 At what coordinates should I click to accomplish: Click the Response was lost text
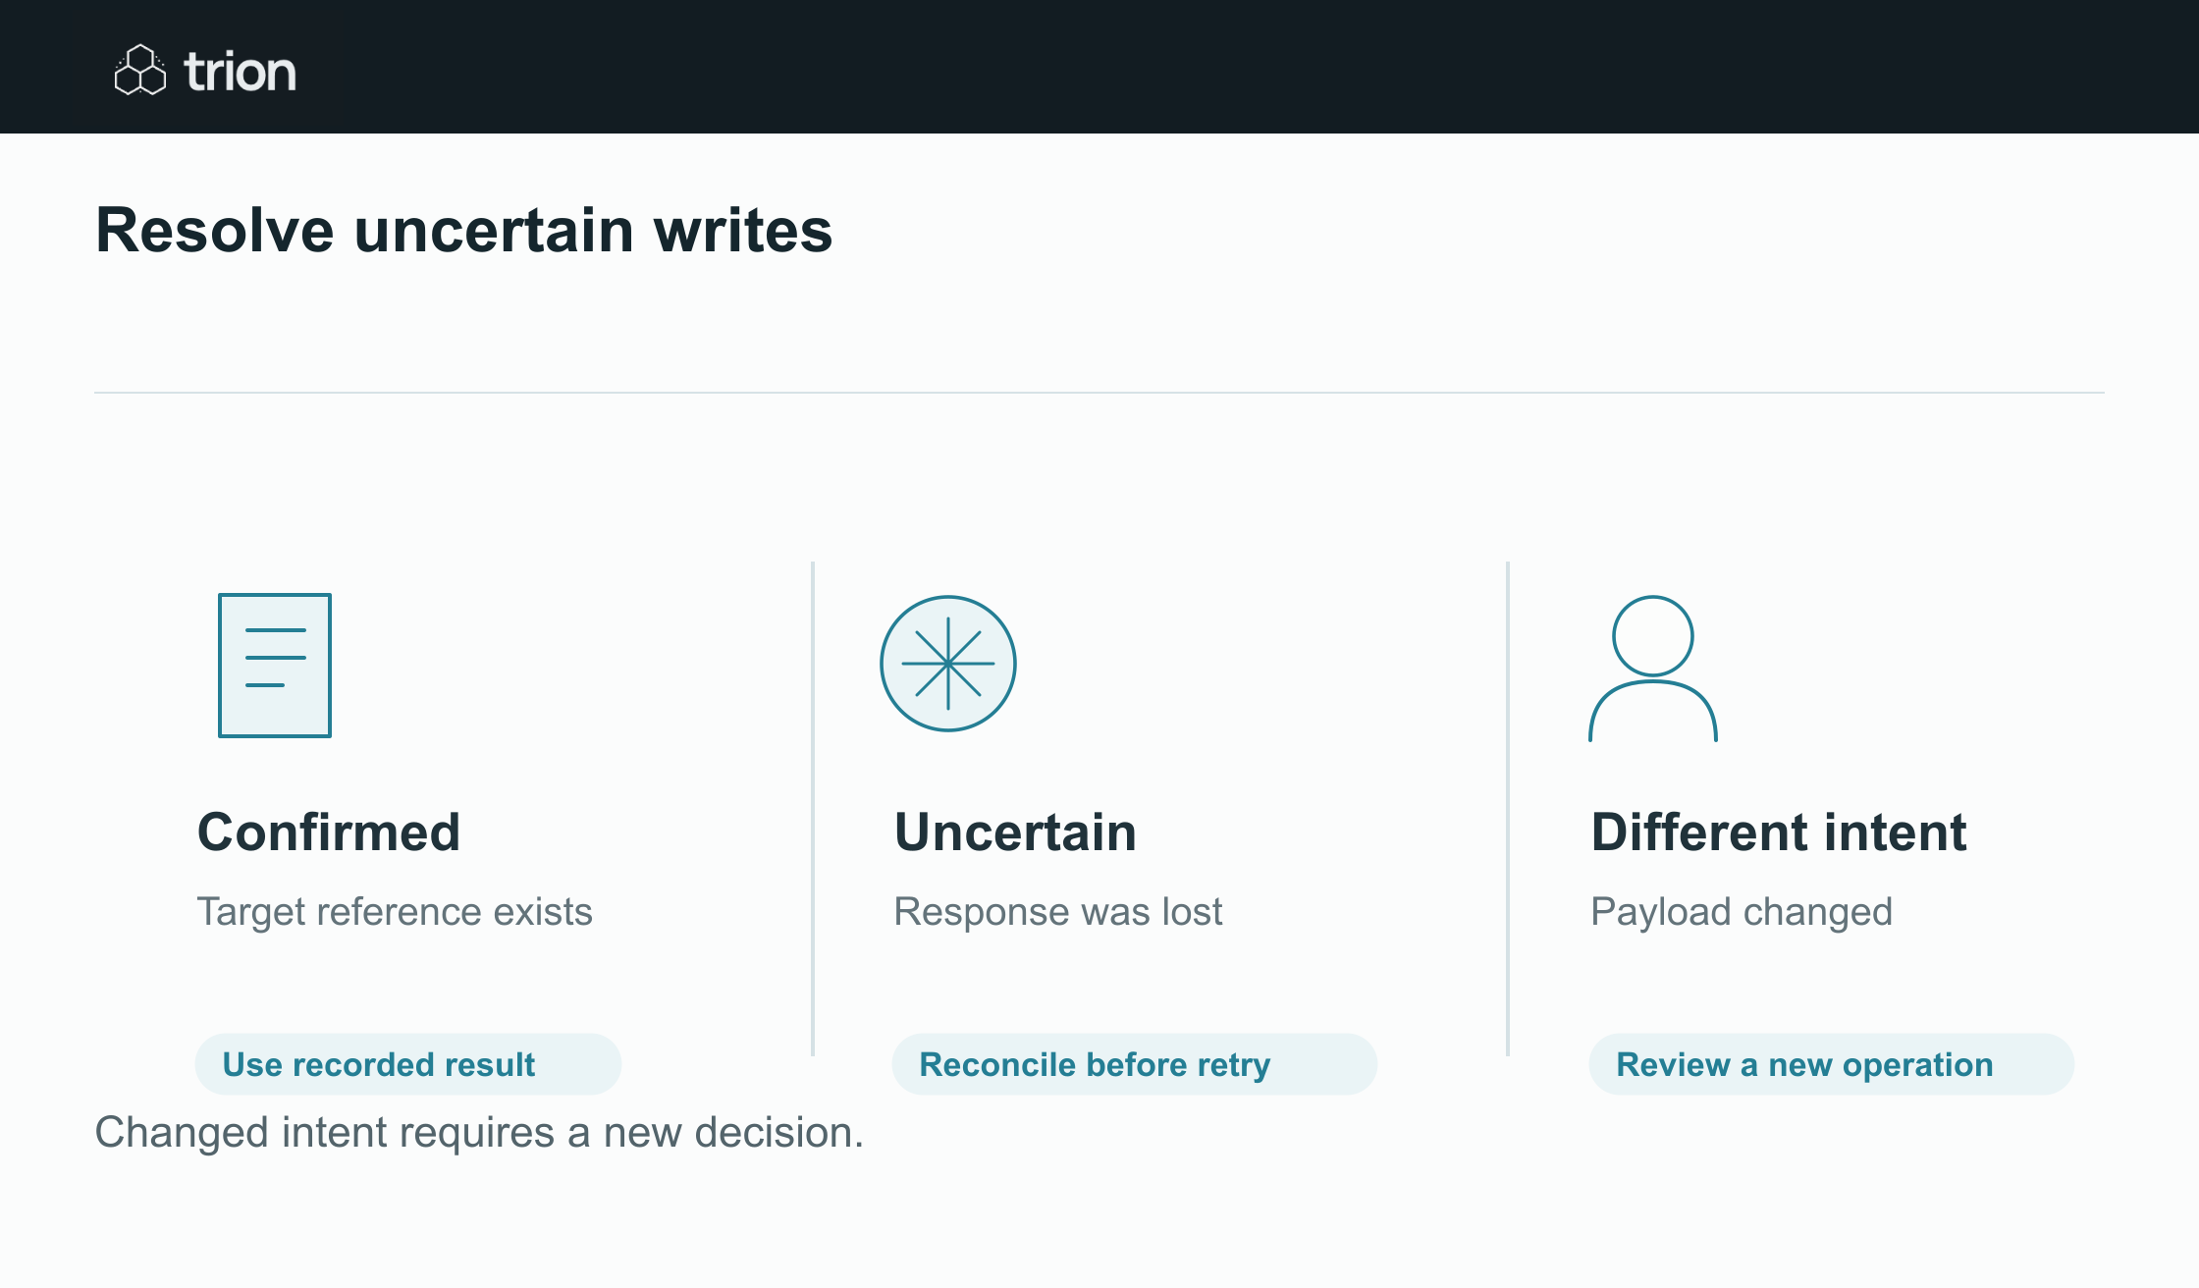[x=1058, y=912]
